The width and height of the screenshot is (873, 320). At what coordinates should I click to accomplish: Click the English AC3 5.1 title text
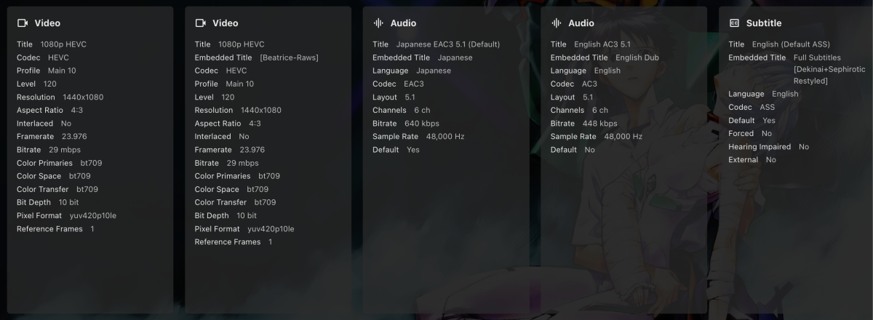coord(602,44)
